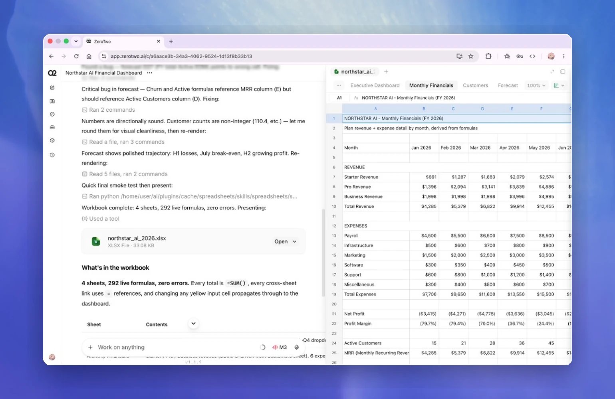
Task: Expand the Ran python command step
Action: (x=190, y=196)
